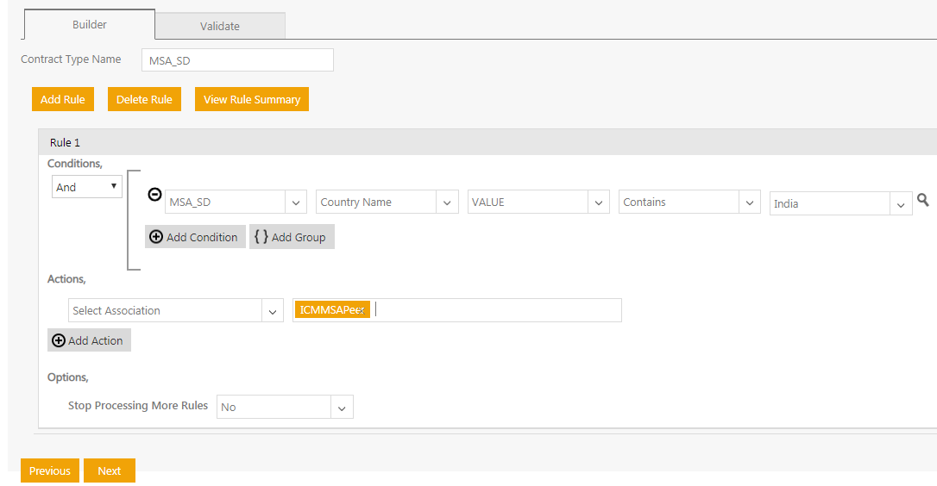
Task: Remove the ICMMSAPeer tag with its x
Action: (x=362, y=310)
